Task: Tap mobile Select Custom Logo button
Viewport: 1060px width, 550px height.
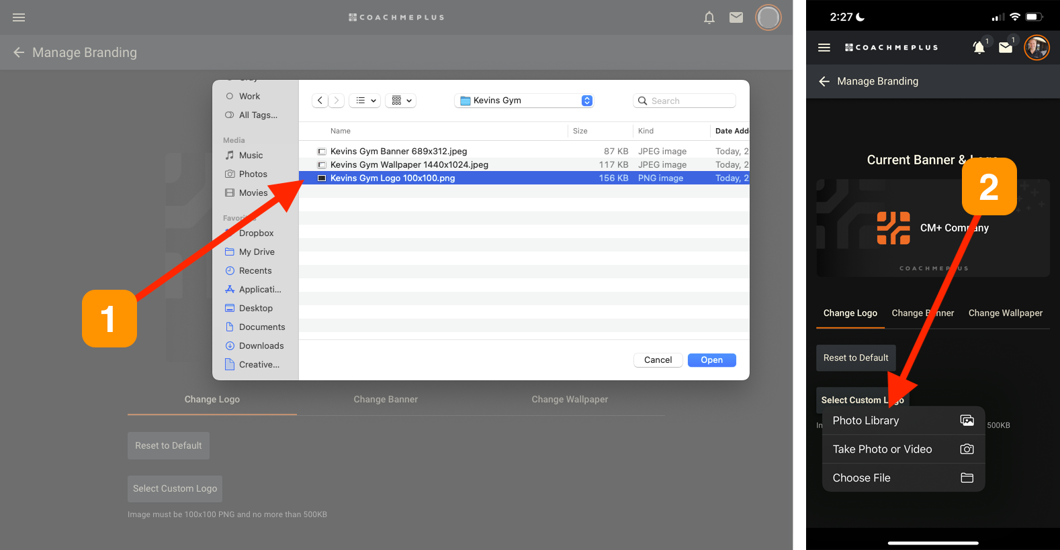Action: tap(863, 400)
